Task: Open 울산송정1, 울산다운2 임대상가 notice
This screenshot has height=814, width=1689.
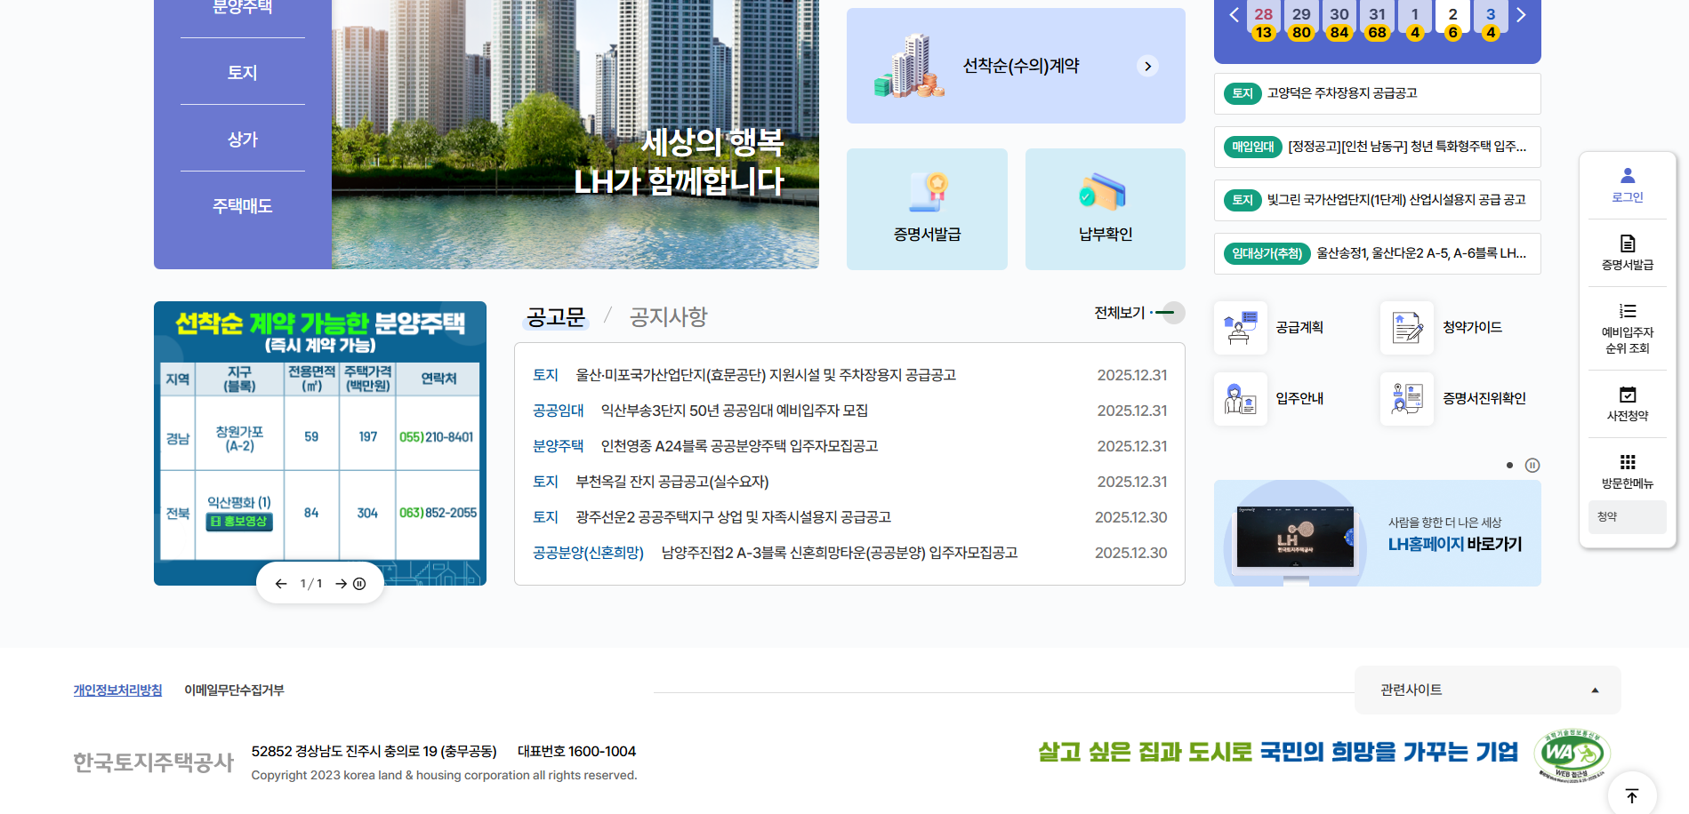Action: [1377, 253]
